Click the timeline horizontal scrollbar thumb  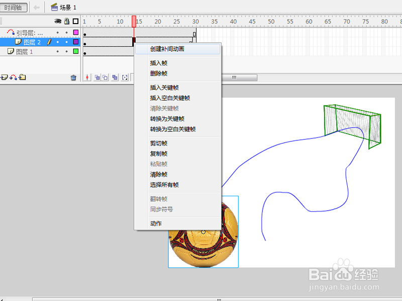click(239, 78)
